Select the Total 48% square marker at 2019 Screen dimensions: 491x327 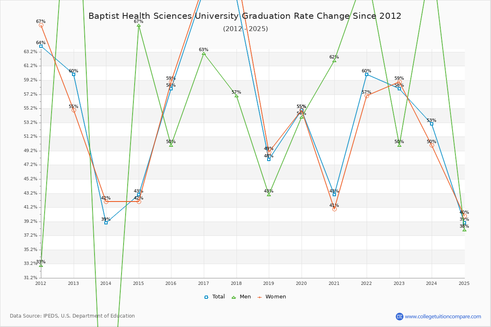tap(269, 159)
